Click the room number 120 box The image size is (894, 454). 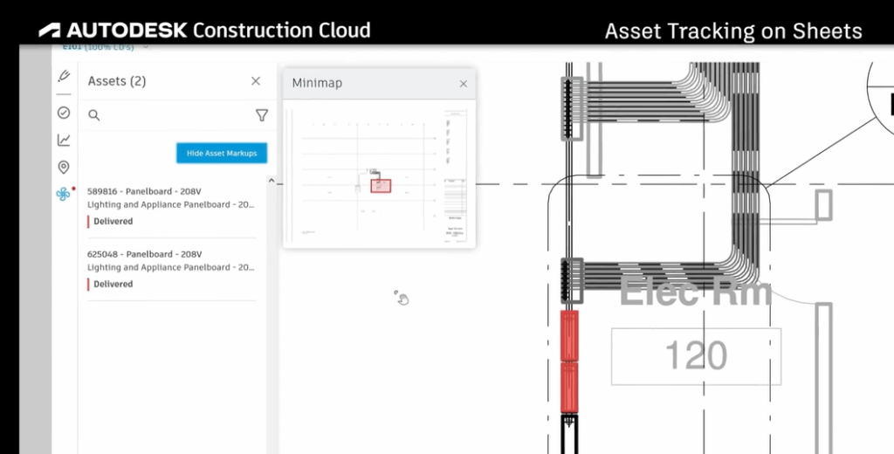696,356
